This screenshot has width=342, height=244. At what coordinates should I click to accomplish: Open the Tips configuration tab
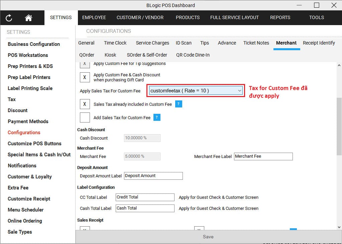click(205, 43)
